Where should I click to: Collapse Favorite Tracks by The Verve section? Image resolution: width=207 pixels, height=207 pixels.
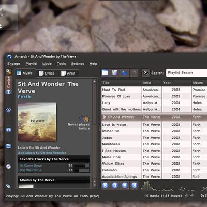(54, 159)
